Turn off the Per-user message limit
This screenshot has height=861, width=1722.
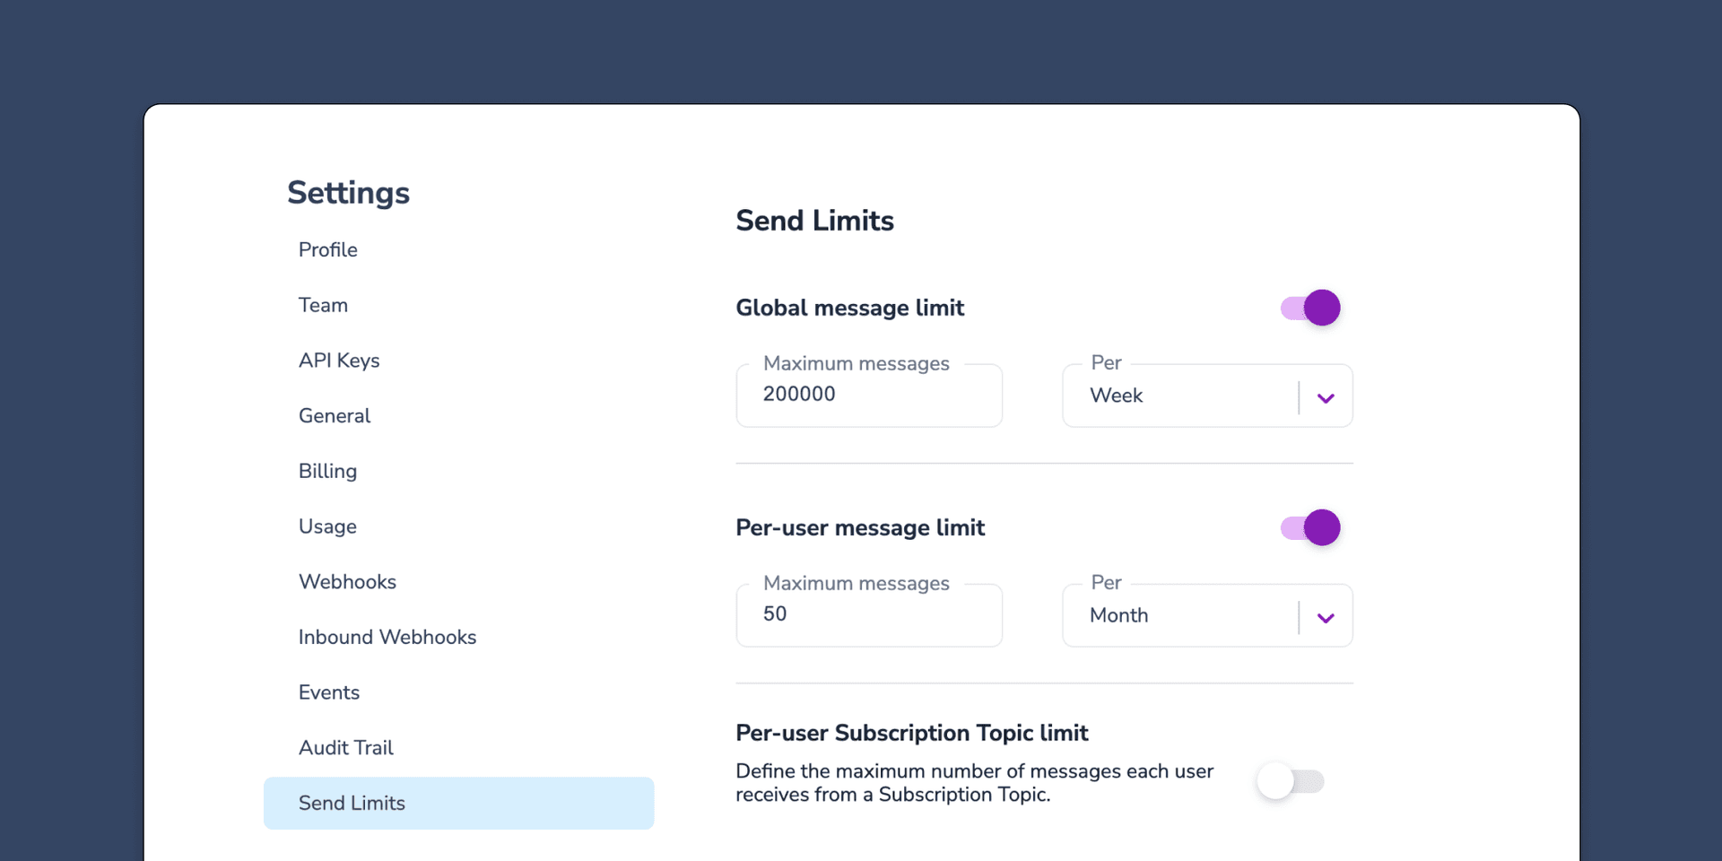point(1309,527)
